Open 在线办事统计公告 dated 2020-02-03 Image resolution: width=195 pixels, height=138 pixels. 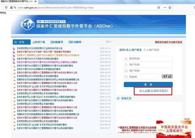coord(47,73)
